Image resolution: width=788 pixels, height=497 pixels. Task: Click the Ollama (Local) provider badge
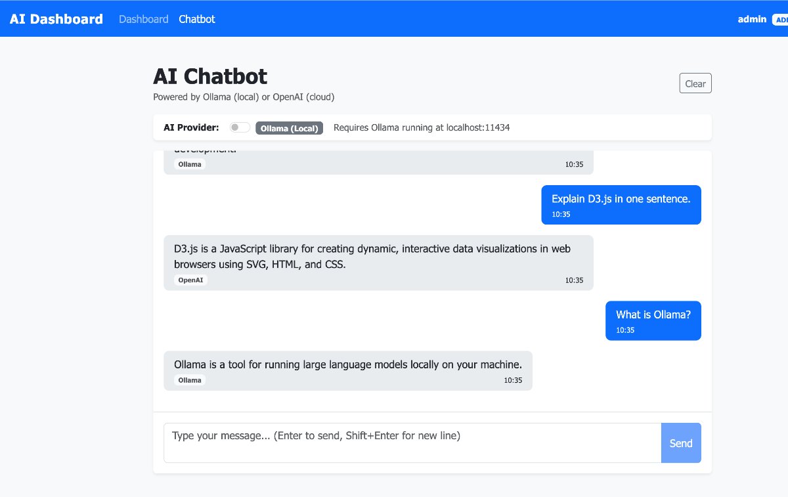(289, 128)
